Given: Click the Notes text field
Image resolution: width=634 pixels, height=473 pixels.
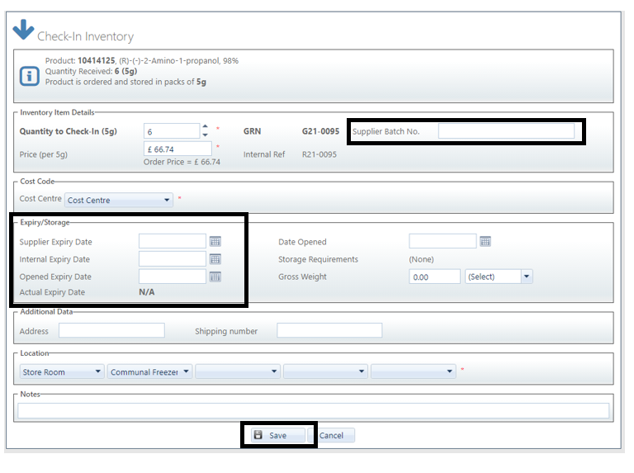Looking at the screenshot, I should point(314,411).
